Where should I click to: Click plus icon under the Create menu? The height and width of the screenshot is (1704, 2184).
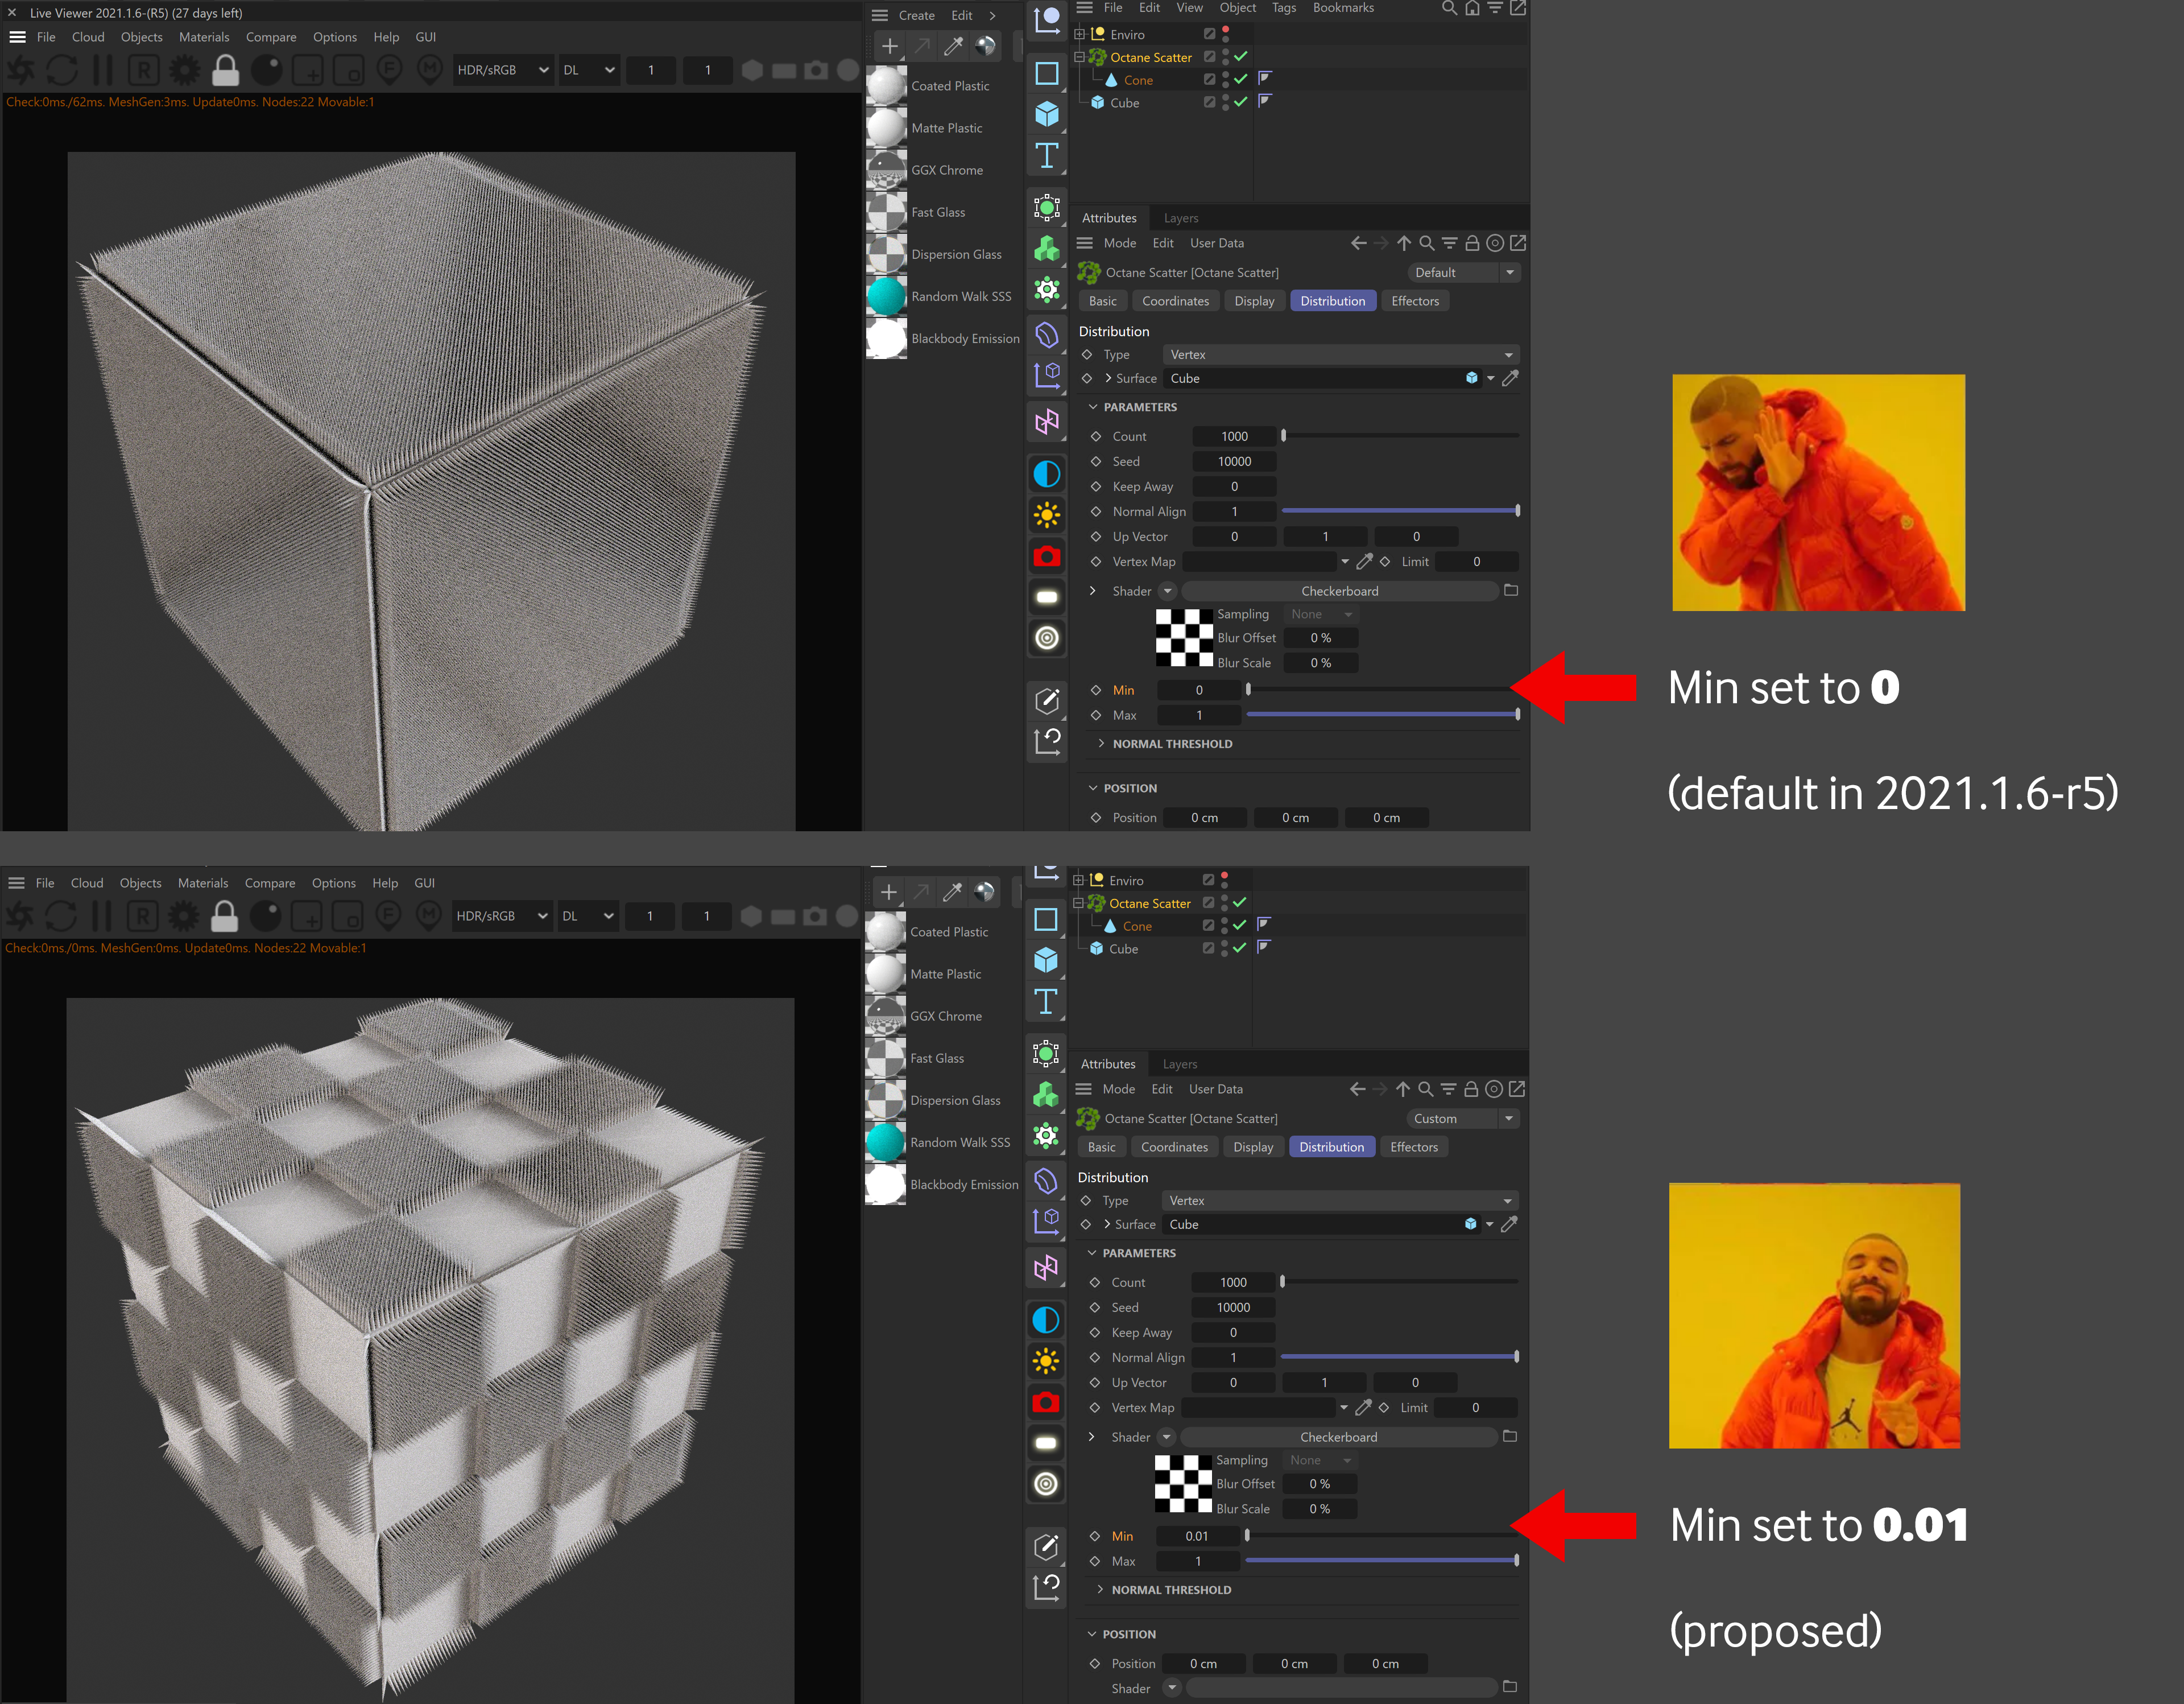pos(889,46)
